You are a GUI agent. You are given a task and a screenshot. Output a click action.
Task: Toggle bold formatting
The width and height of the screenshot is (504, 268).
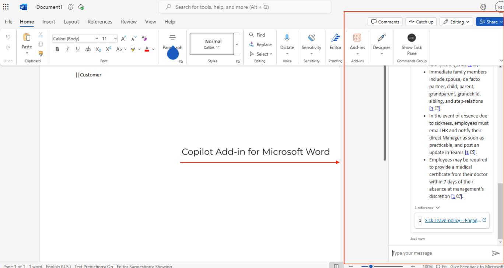click(57, 49)
